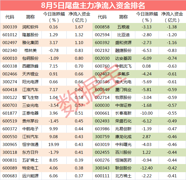Image resolution: width=186 pixels, height=180 pixels.
Task: Click the stock name 格林美
Action: click(30, 51)
